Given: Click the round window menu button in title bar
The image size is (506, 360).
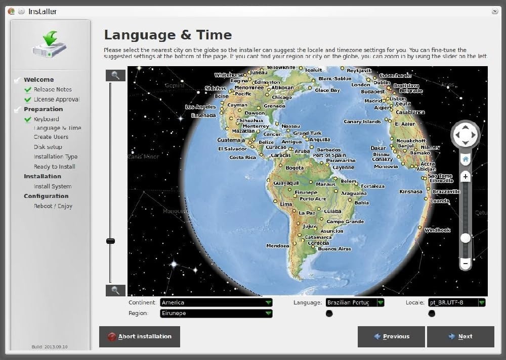Looking at the screenshot, I should coord(21,11).
